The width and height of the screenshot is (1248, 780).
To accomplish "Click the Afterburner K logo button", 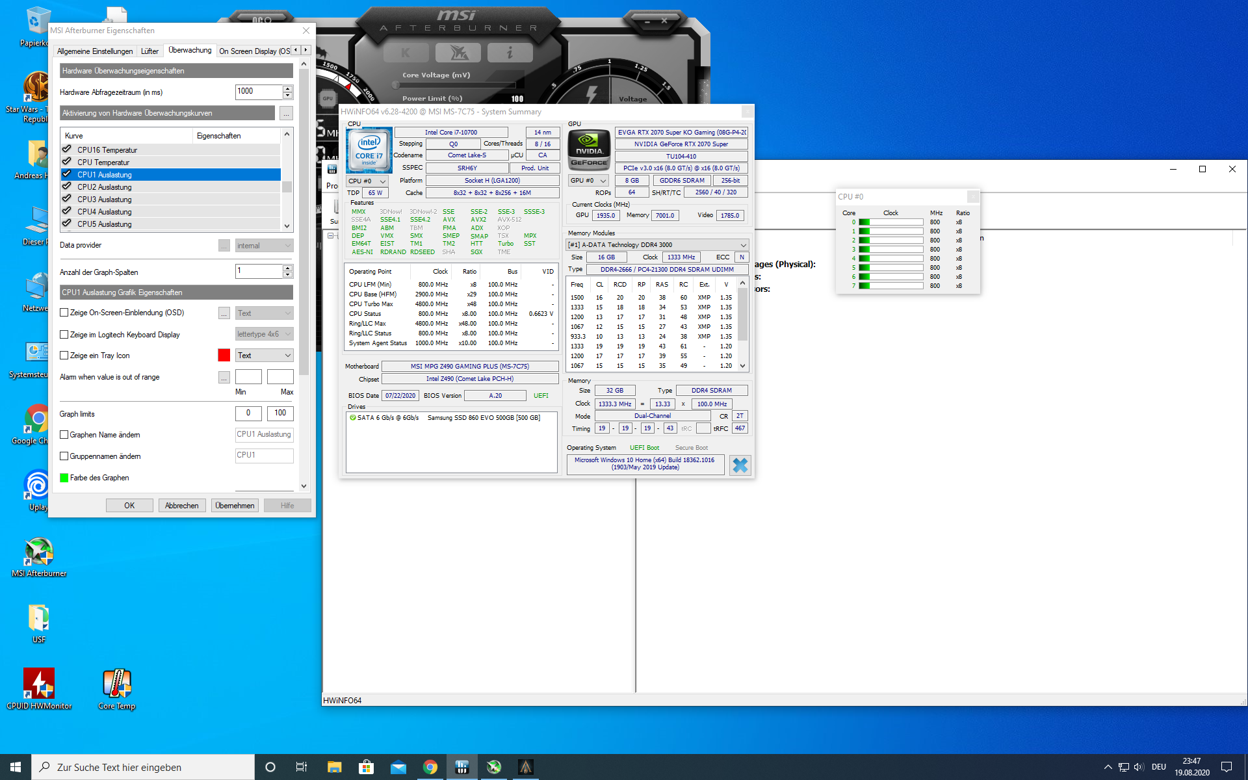I will 406,53.
